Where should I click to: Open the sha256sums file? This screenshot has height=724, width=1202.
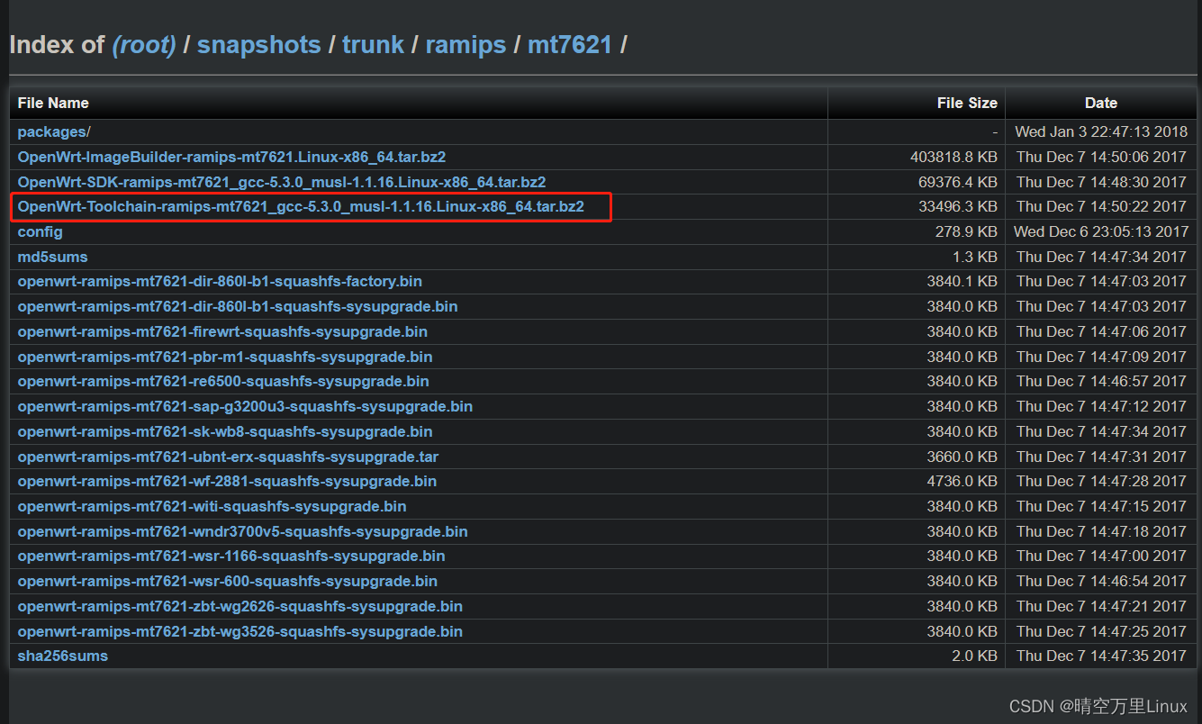(62, 656)
